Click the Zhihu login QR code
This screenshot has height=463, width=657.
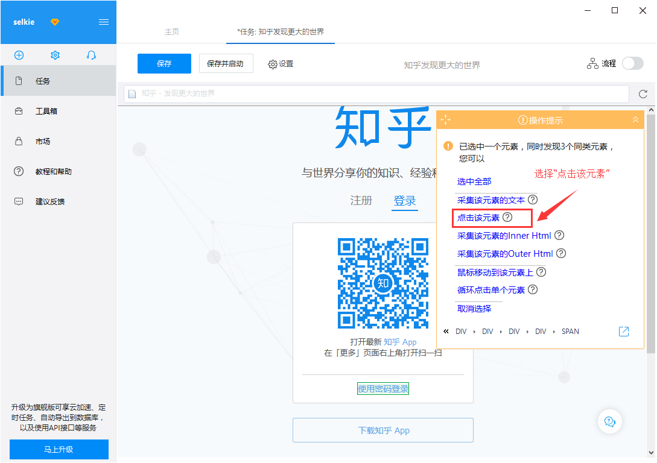coord(383,283)
